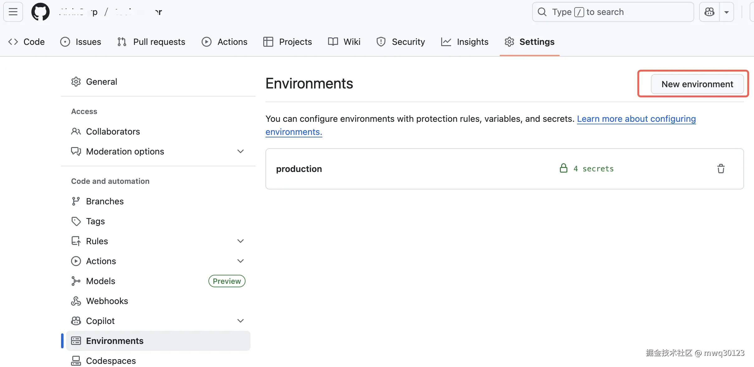Open the Security tab
This screenshot has height=367, width=754.
click(x=400, y=42)
